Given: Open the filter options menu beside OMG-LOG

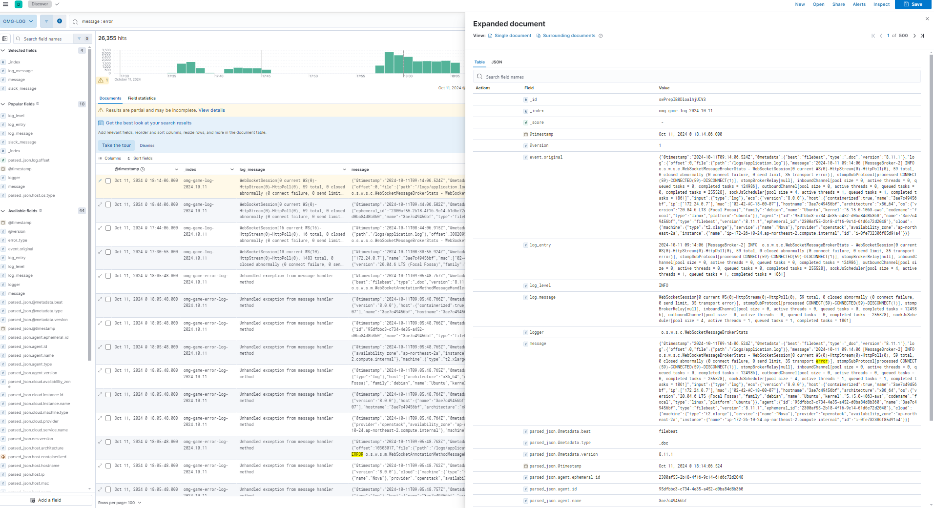Looking at the screenshot, I should coord(46,21).
